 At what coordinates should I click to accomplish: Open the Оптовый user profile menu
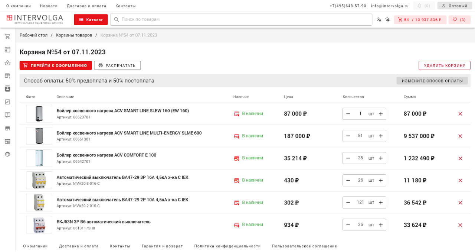pos(454,6)
